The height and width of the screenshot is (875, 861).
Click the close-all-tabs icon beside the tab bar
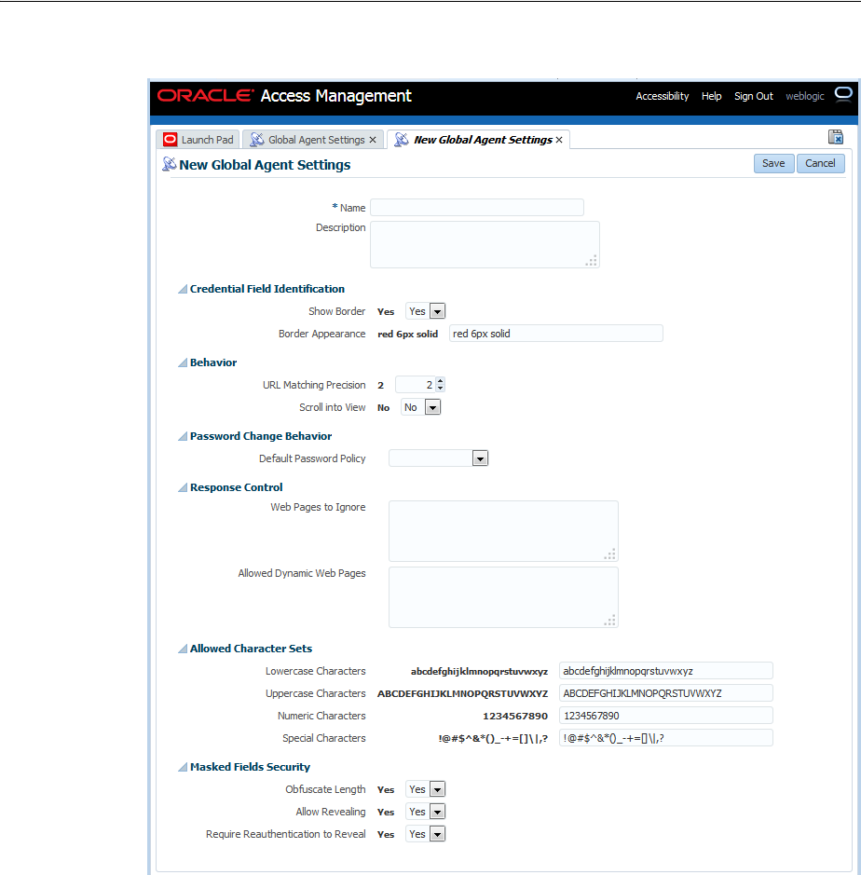835,137
